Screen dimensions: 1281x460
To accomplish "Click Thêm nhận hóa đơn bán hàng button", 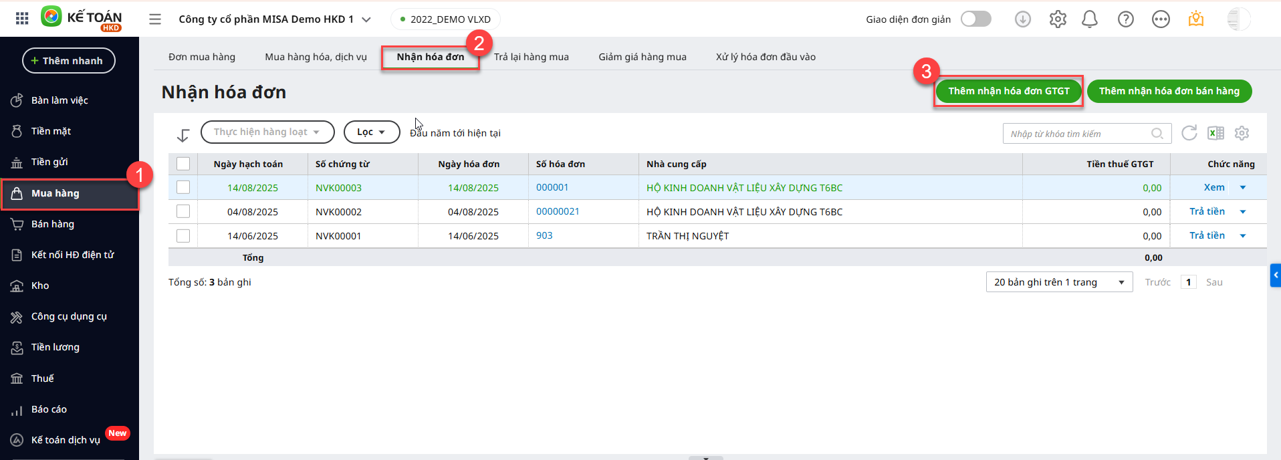I will pos(1169,91).
